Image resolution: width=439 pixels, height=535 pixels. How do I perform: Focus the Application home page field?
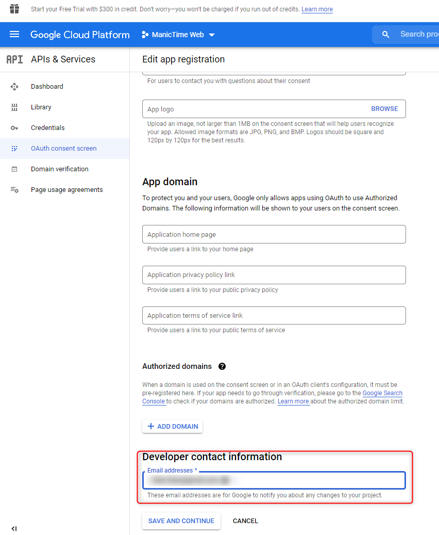pyautogui.click(x=274, y=234)
